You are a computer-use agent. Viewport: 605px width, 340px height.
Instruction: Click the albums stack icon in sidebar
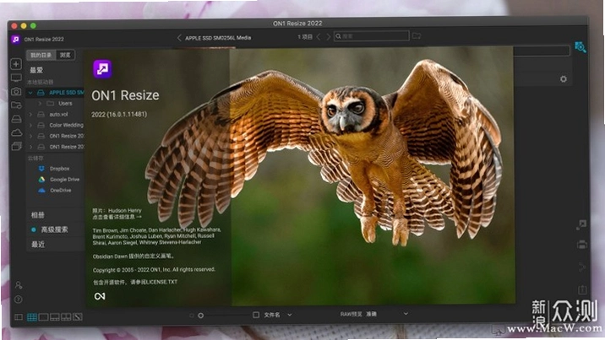coord(16,146)
